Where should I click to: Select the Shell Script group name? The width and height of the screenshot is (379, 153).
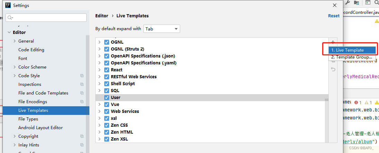point(123,84)
